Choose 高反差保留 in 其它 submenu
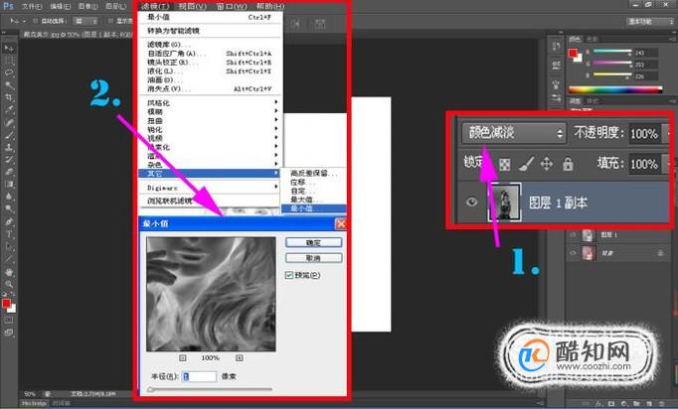 (313, 173)
